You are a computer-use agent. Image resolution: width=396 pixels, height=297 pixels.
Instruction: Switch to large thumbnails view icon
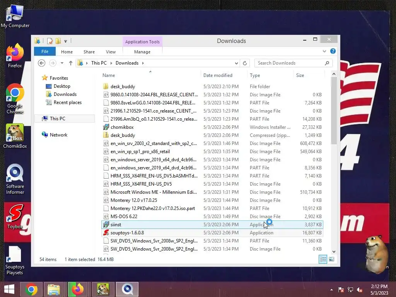click(x=331, y=259)
